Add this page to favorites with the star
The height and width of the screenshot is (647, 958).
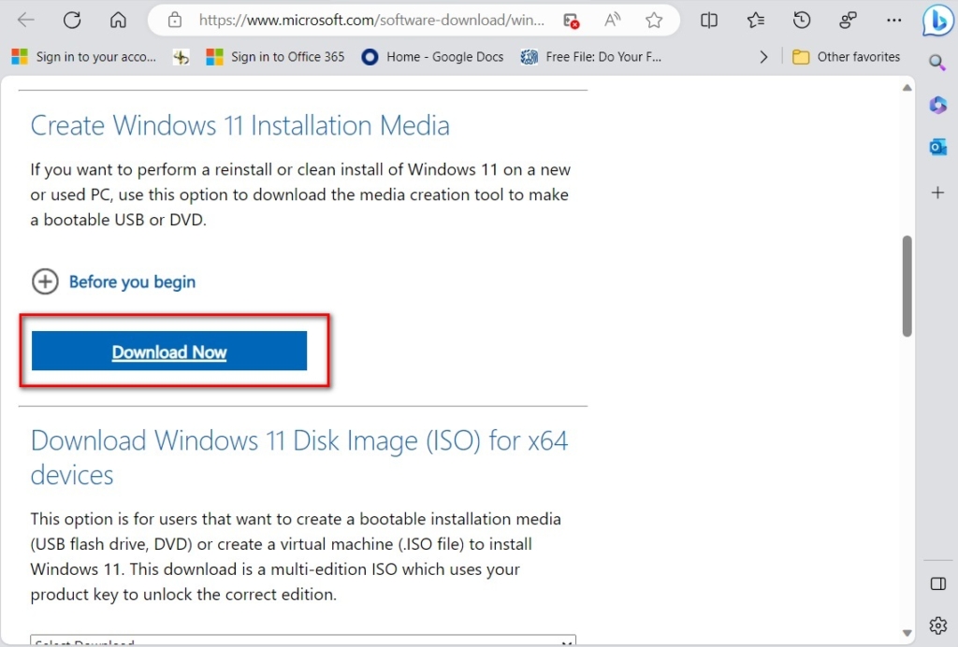(654, 20)
